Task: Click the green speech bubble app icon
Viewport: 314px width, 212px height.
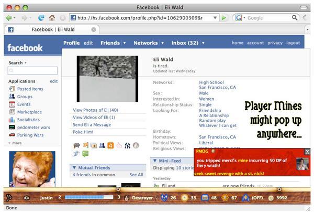Action: pos(85,154)
